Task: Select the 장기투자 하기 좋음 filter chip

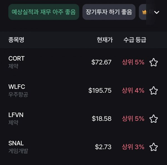Action: tap(109, 12)
